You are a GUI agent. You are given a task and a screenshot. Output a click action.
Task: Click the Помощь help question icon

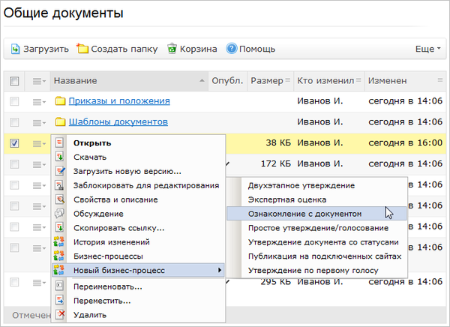tap(232, 49)
